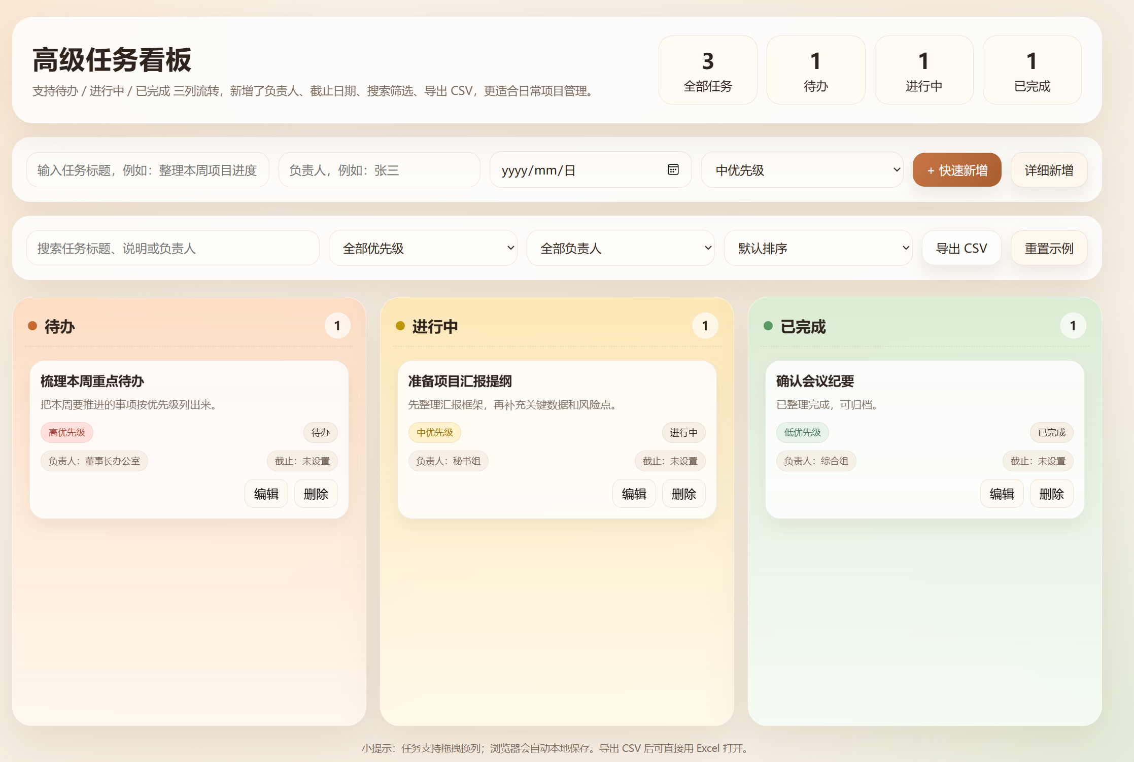
Task: Click the search tasks input box
Action: (173, 248)
